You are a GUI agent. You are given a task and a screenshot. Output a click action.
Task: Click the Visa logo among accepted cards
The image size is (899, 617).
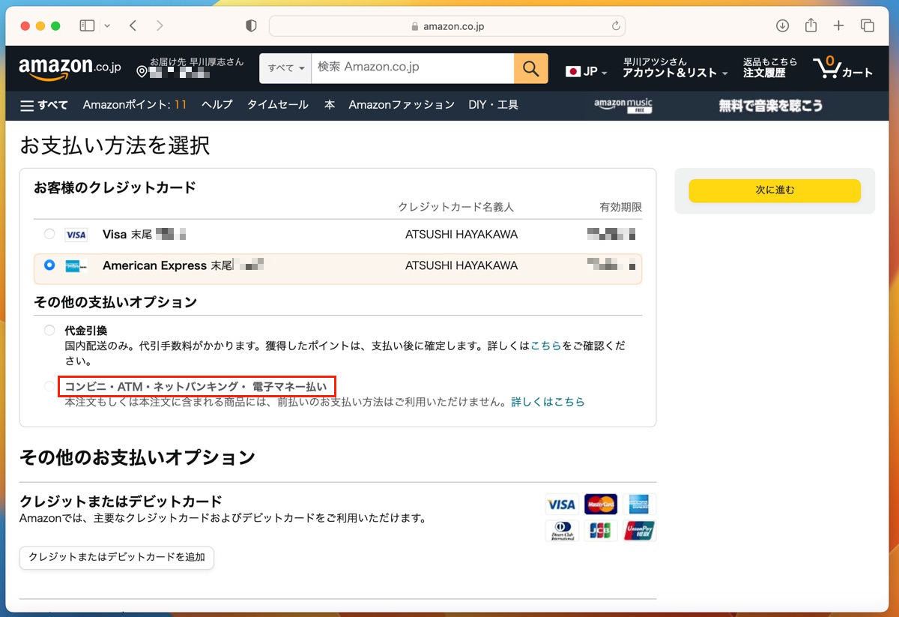click(x=561, y=505)
